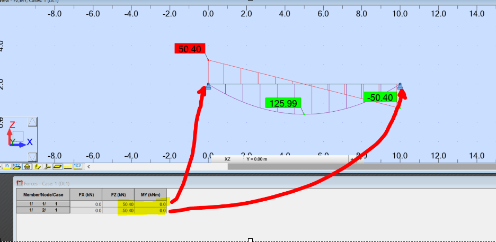Click the Forces window title icon
The image size is (496, 242).
click(x=20, y=183)
